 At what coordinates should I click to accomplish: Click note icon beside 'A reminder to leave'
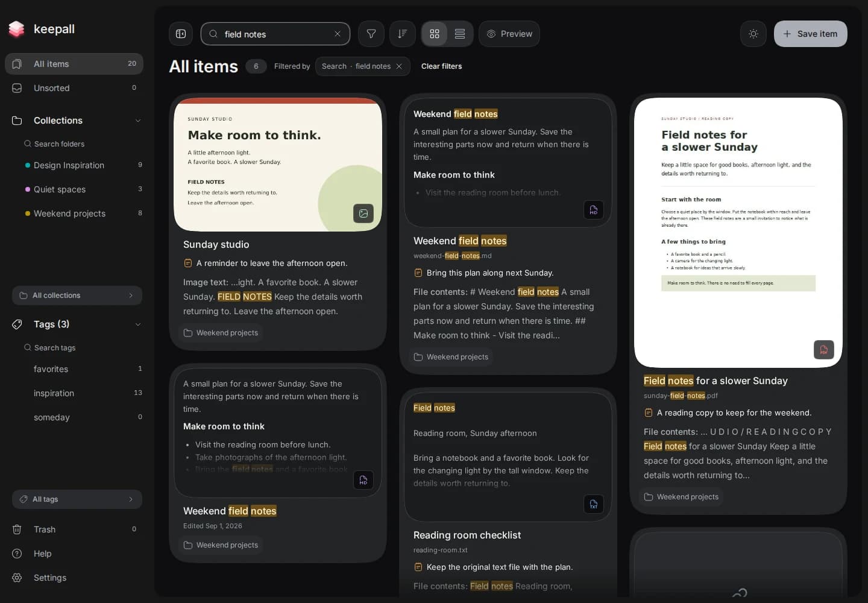pyautogui.click(x=187, y=264)
